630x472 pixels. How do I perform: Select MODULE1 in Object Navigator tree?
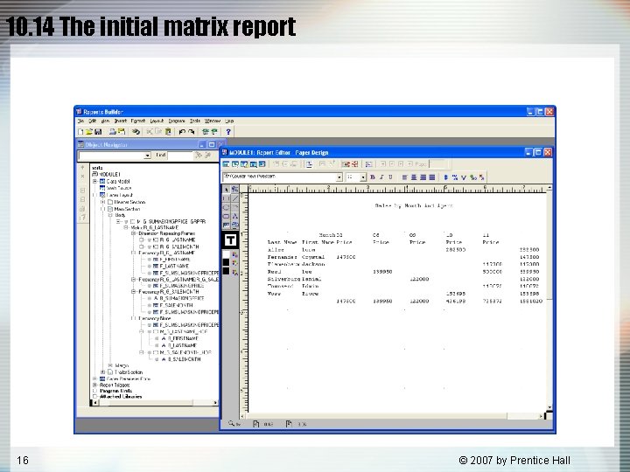point(109,175)
